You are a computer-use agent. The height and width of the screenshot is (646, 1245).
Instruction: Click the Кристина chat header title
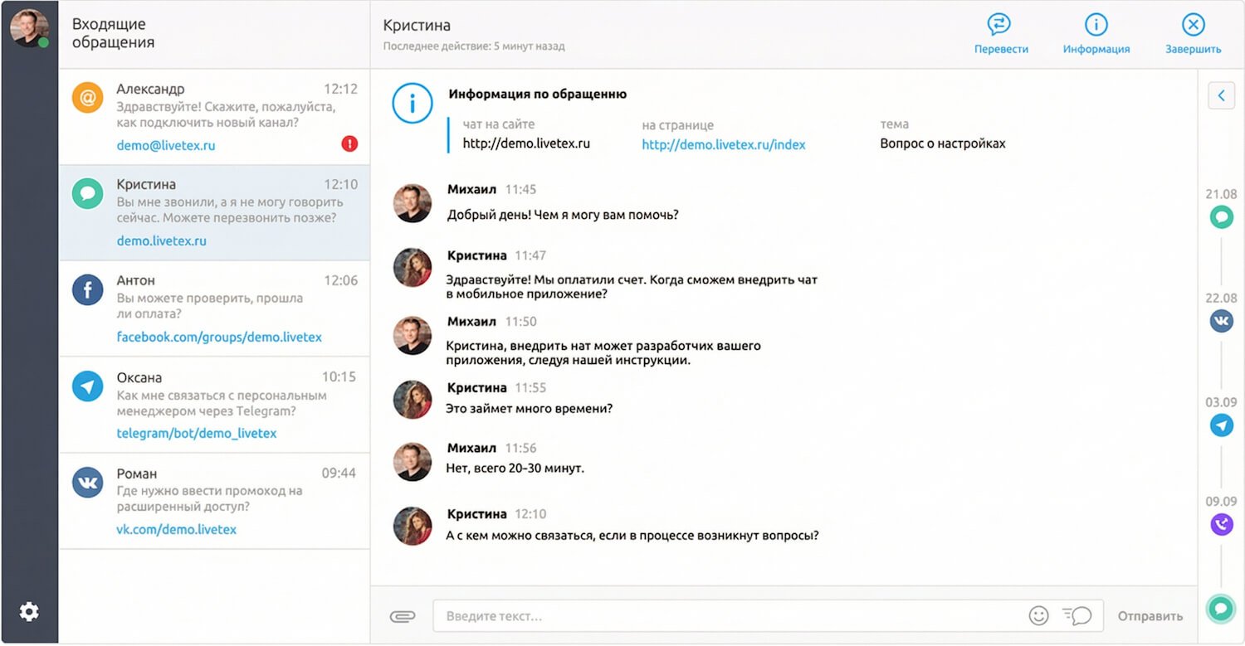[x=417, y=26]
